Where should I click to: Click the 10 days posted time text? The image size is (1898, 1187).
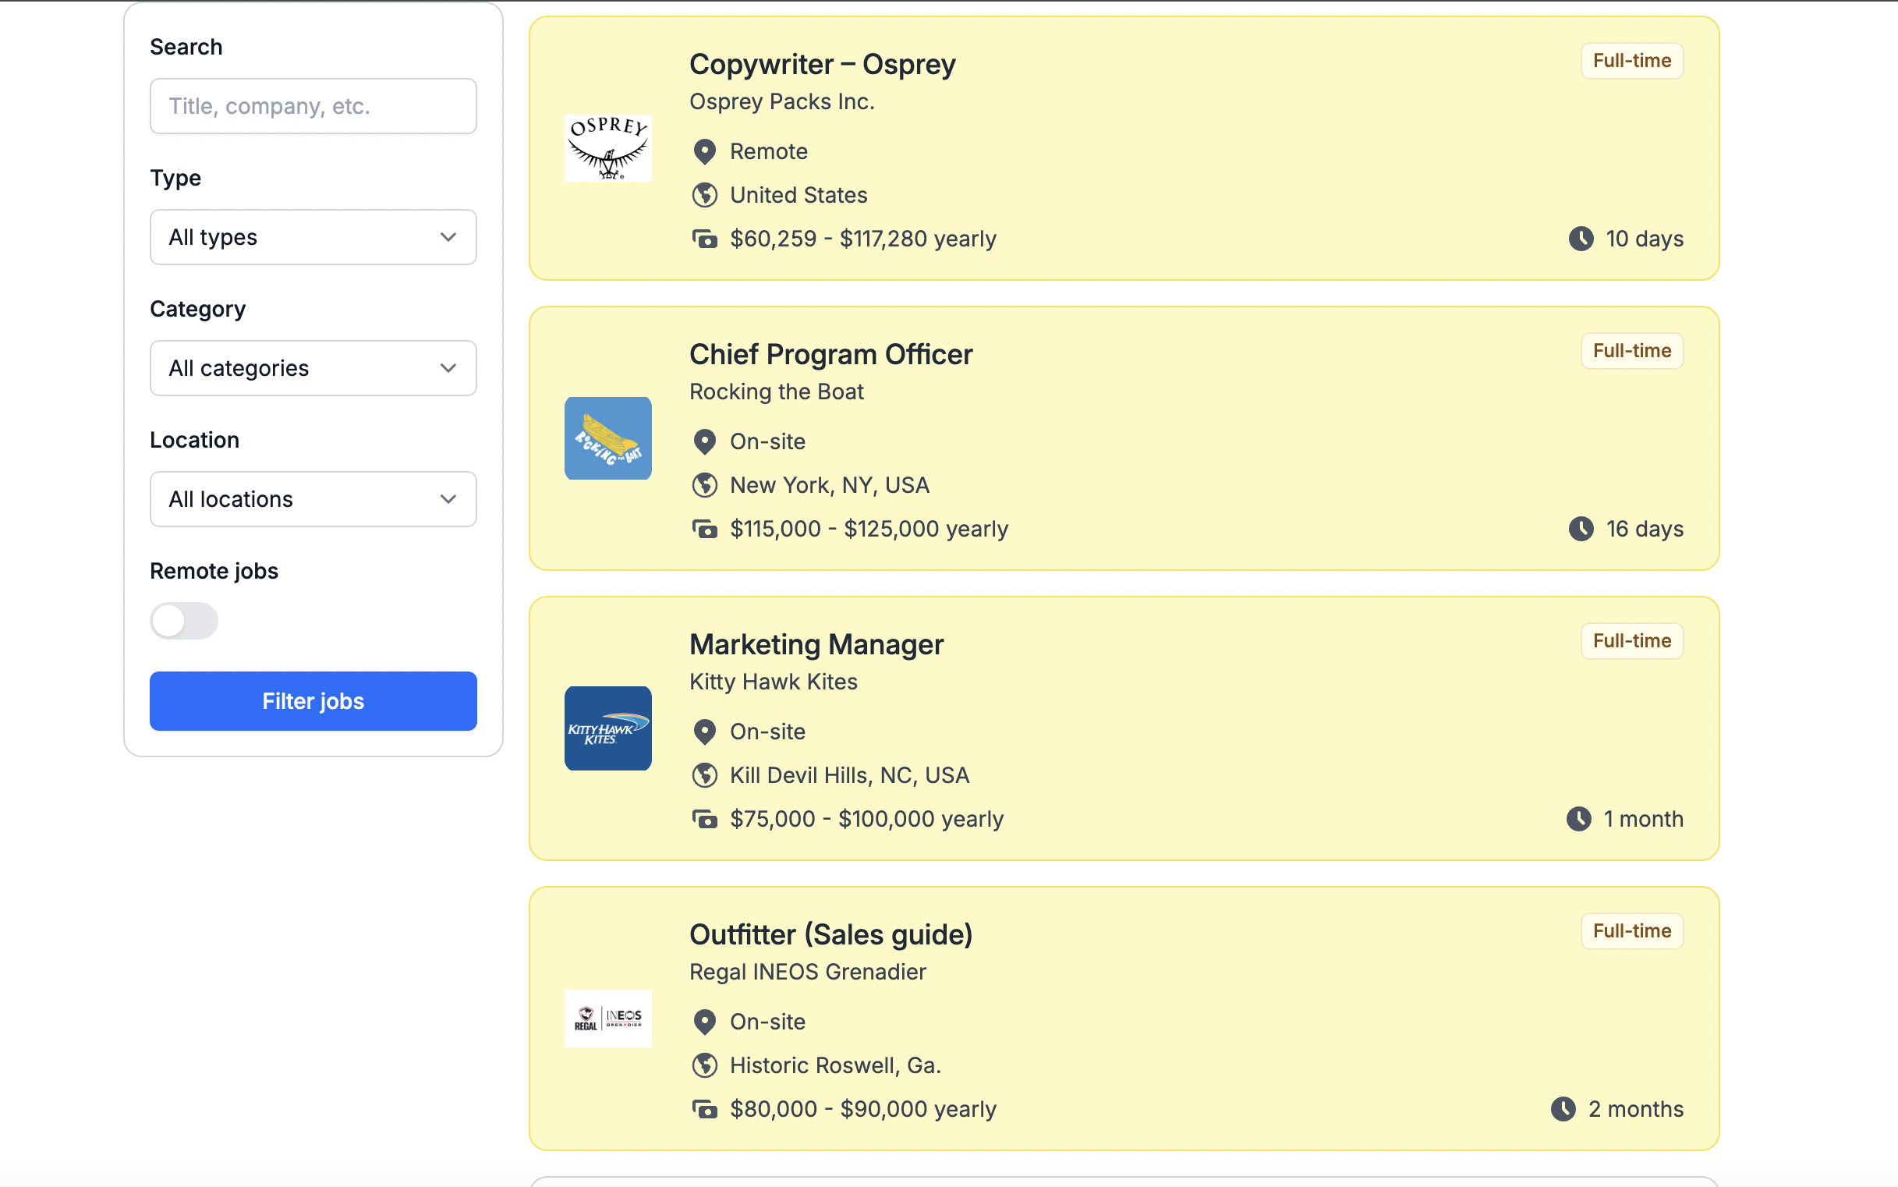tap(1644, 239)
